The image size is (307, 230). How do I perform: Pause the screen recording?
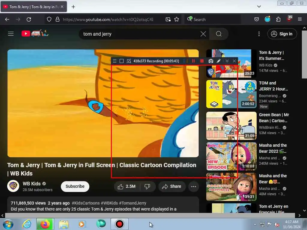coord(193,61)
